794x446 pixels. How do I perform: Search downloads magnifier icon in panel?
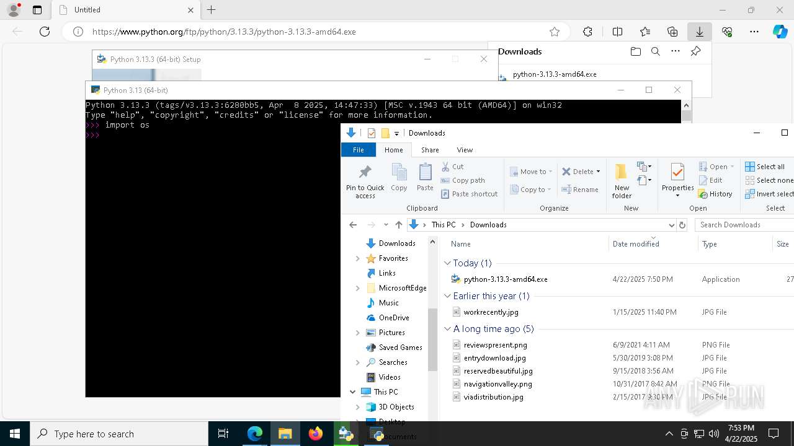tap(655, 51)
